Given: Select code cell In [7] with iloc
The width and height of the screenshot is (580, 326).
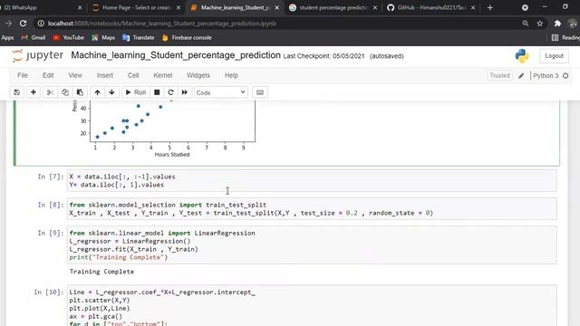Looking at the screenshot, I should pyautogui.click(x=312, y=181).
